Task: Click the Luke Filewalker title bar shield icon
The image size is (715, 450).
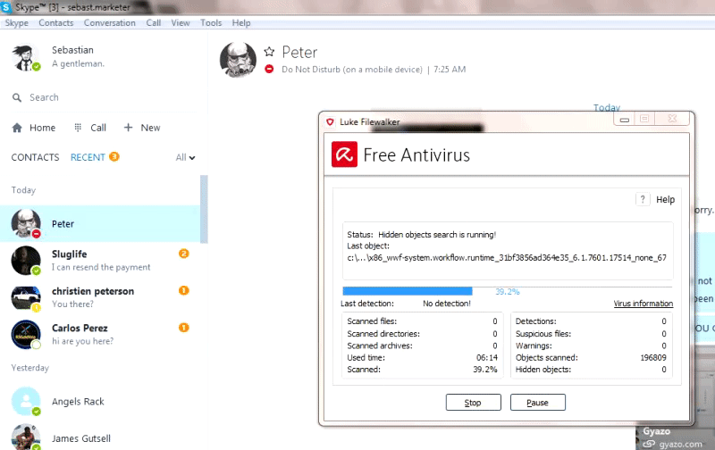Action: pyautogui.click(x=330, y=121)
